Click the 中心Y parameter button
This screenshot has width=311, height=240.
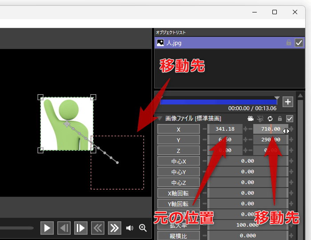point(179,172)
